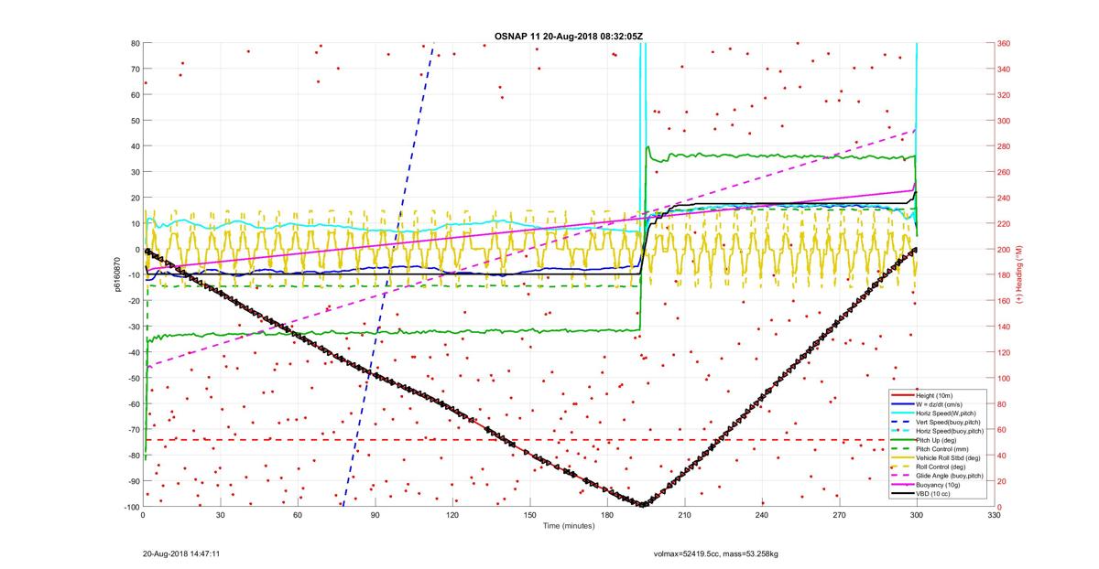
Task: Click the 'Time (minutes)' x-axis label
Action: [569, 526]
